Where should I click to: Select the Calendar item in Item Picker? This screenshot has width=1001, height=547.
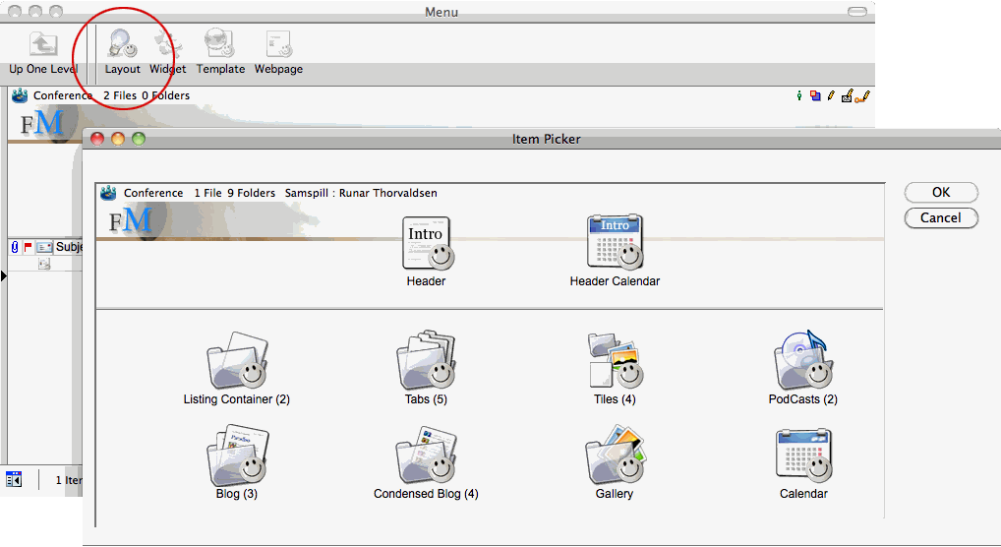803,456
